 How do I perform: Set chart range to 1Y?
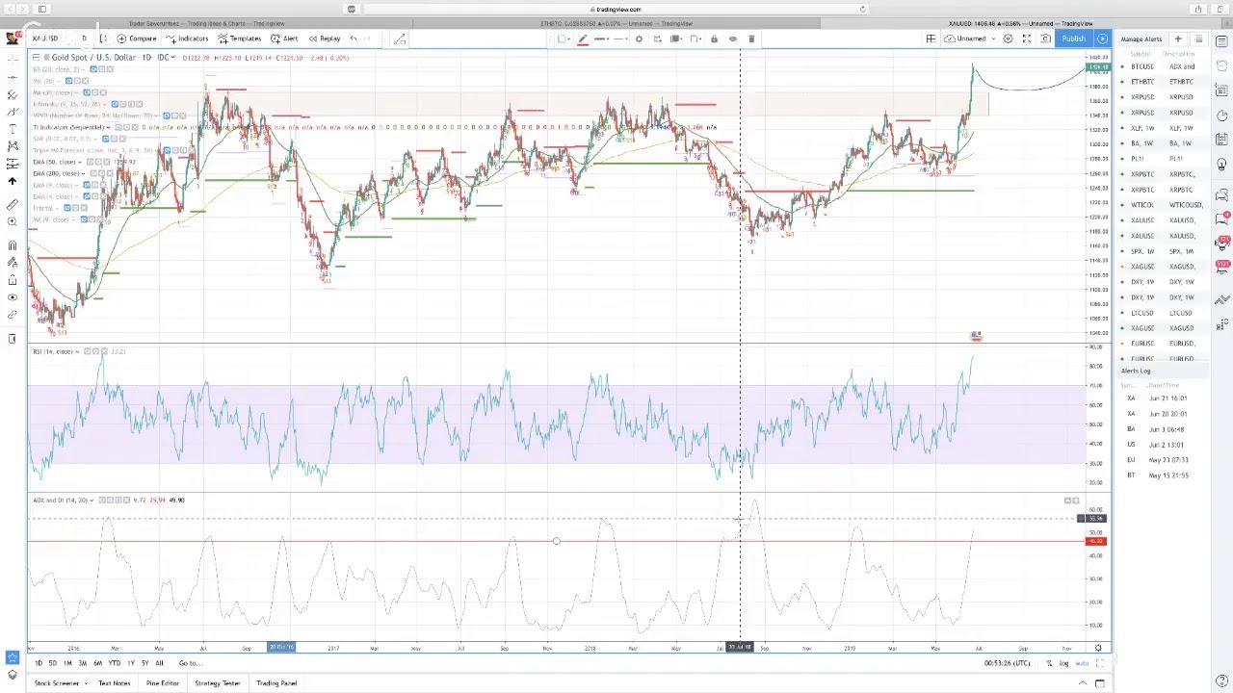130,663
